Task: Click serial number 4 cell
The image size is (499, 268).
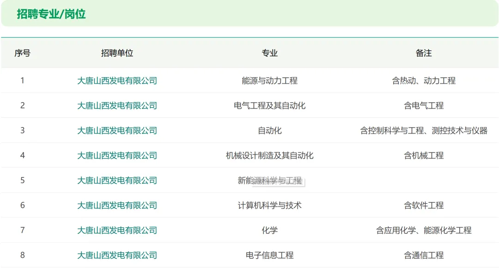Action: pos(22,155)
